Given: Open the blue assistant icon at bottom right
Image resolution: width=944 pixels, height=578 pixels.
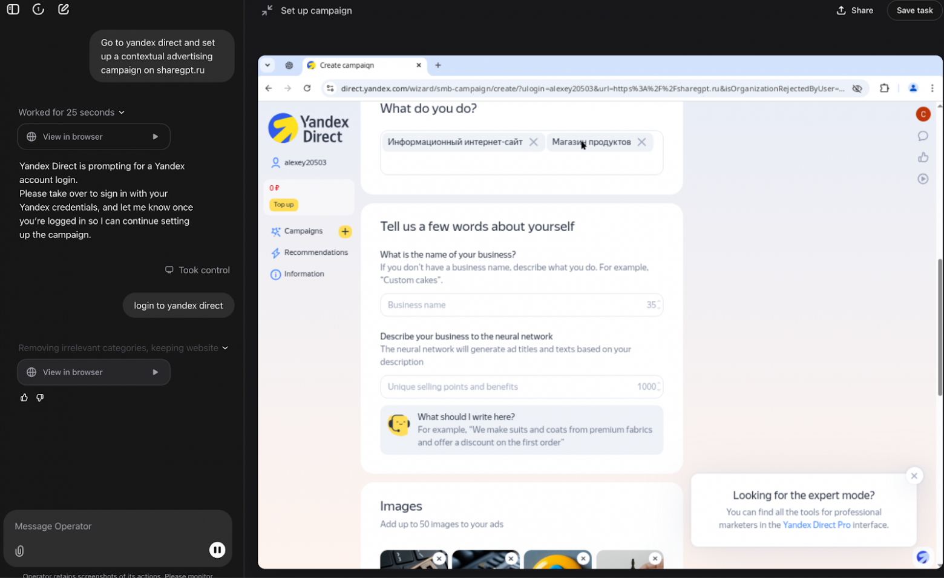Looking at the screenshot, I should 923,557.
